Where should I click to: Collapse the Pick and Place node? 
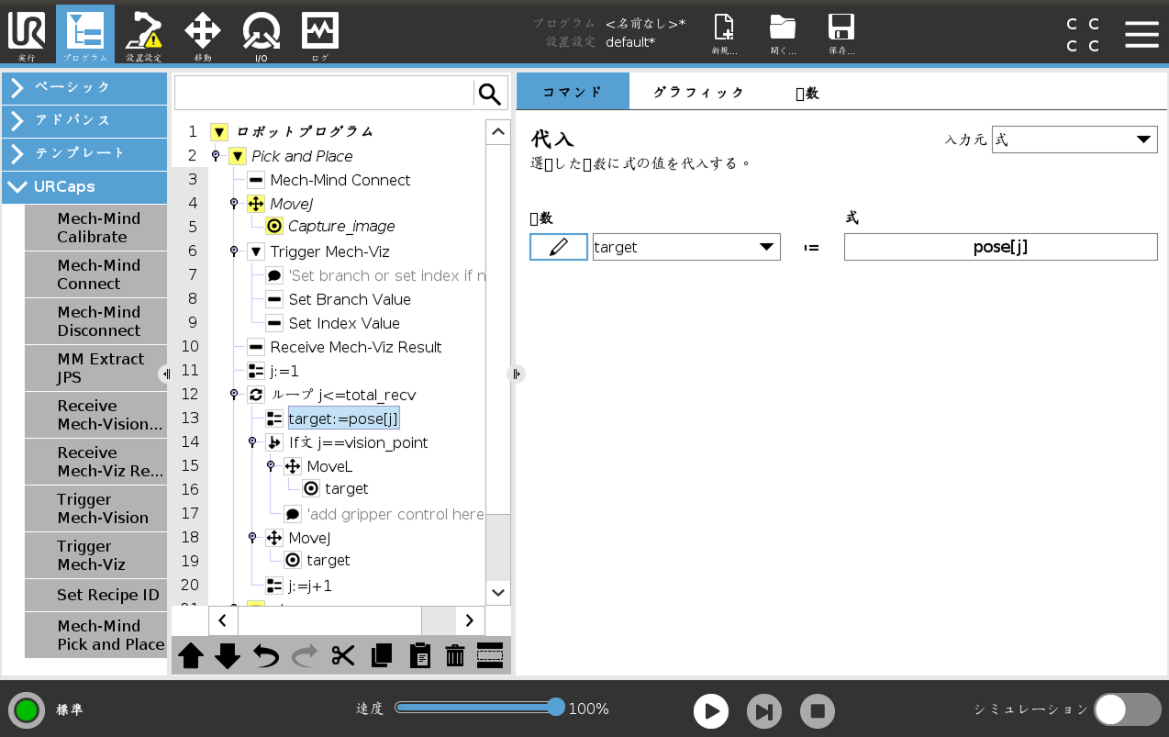pos(237,156)
